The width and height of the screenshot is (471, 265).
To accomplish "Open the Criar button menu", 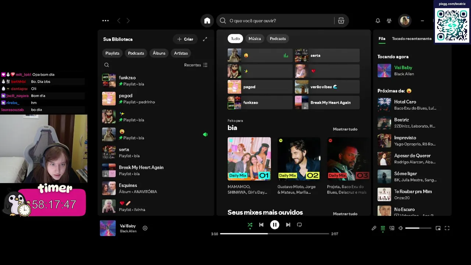I will click(185, 39).
